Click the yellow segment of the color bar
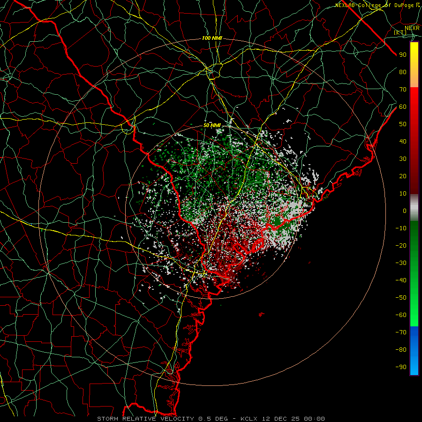 pyautogui.click(x=414, y=65)
